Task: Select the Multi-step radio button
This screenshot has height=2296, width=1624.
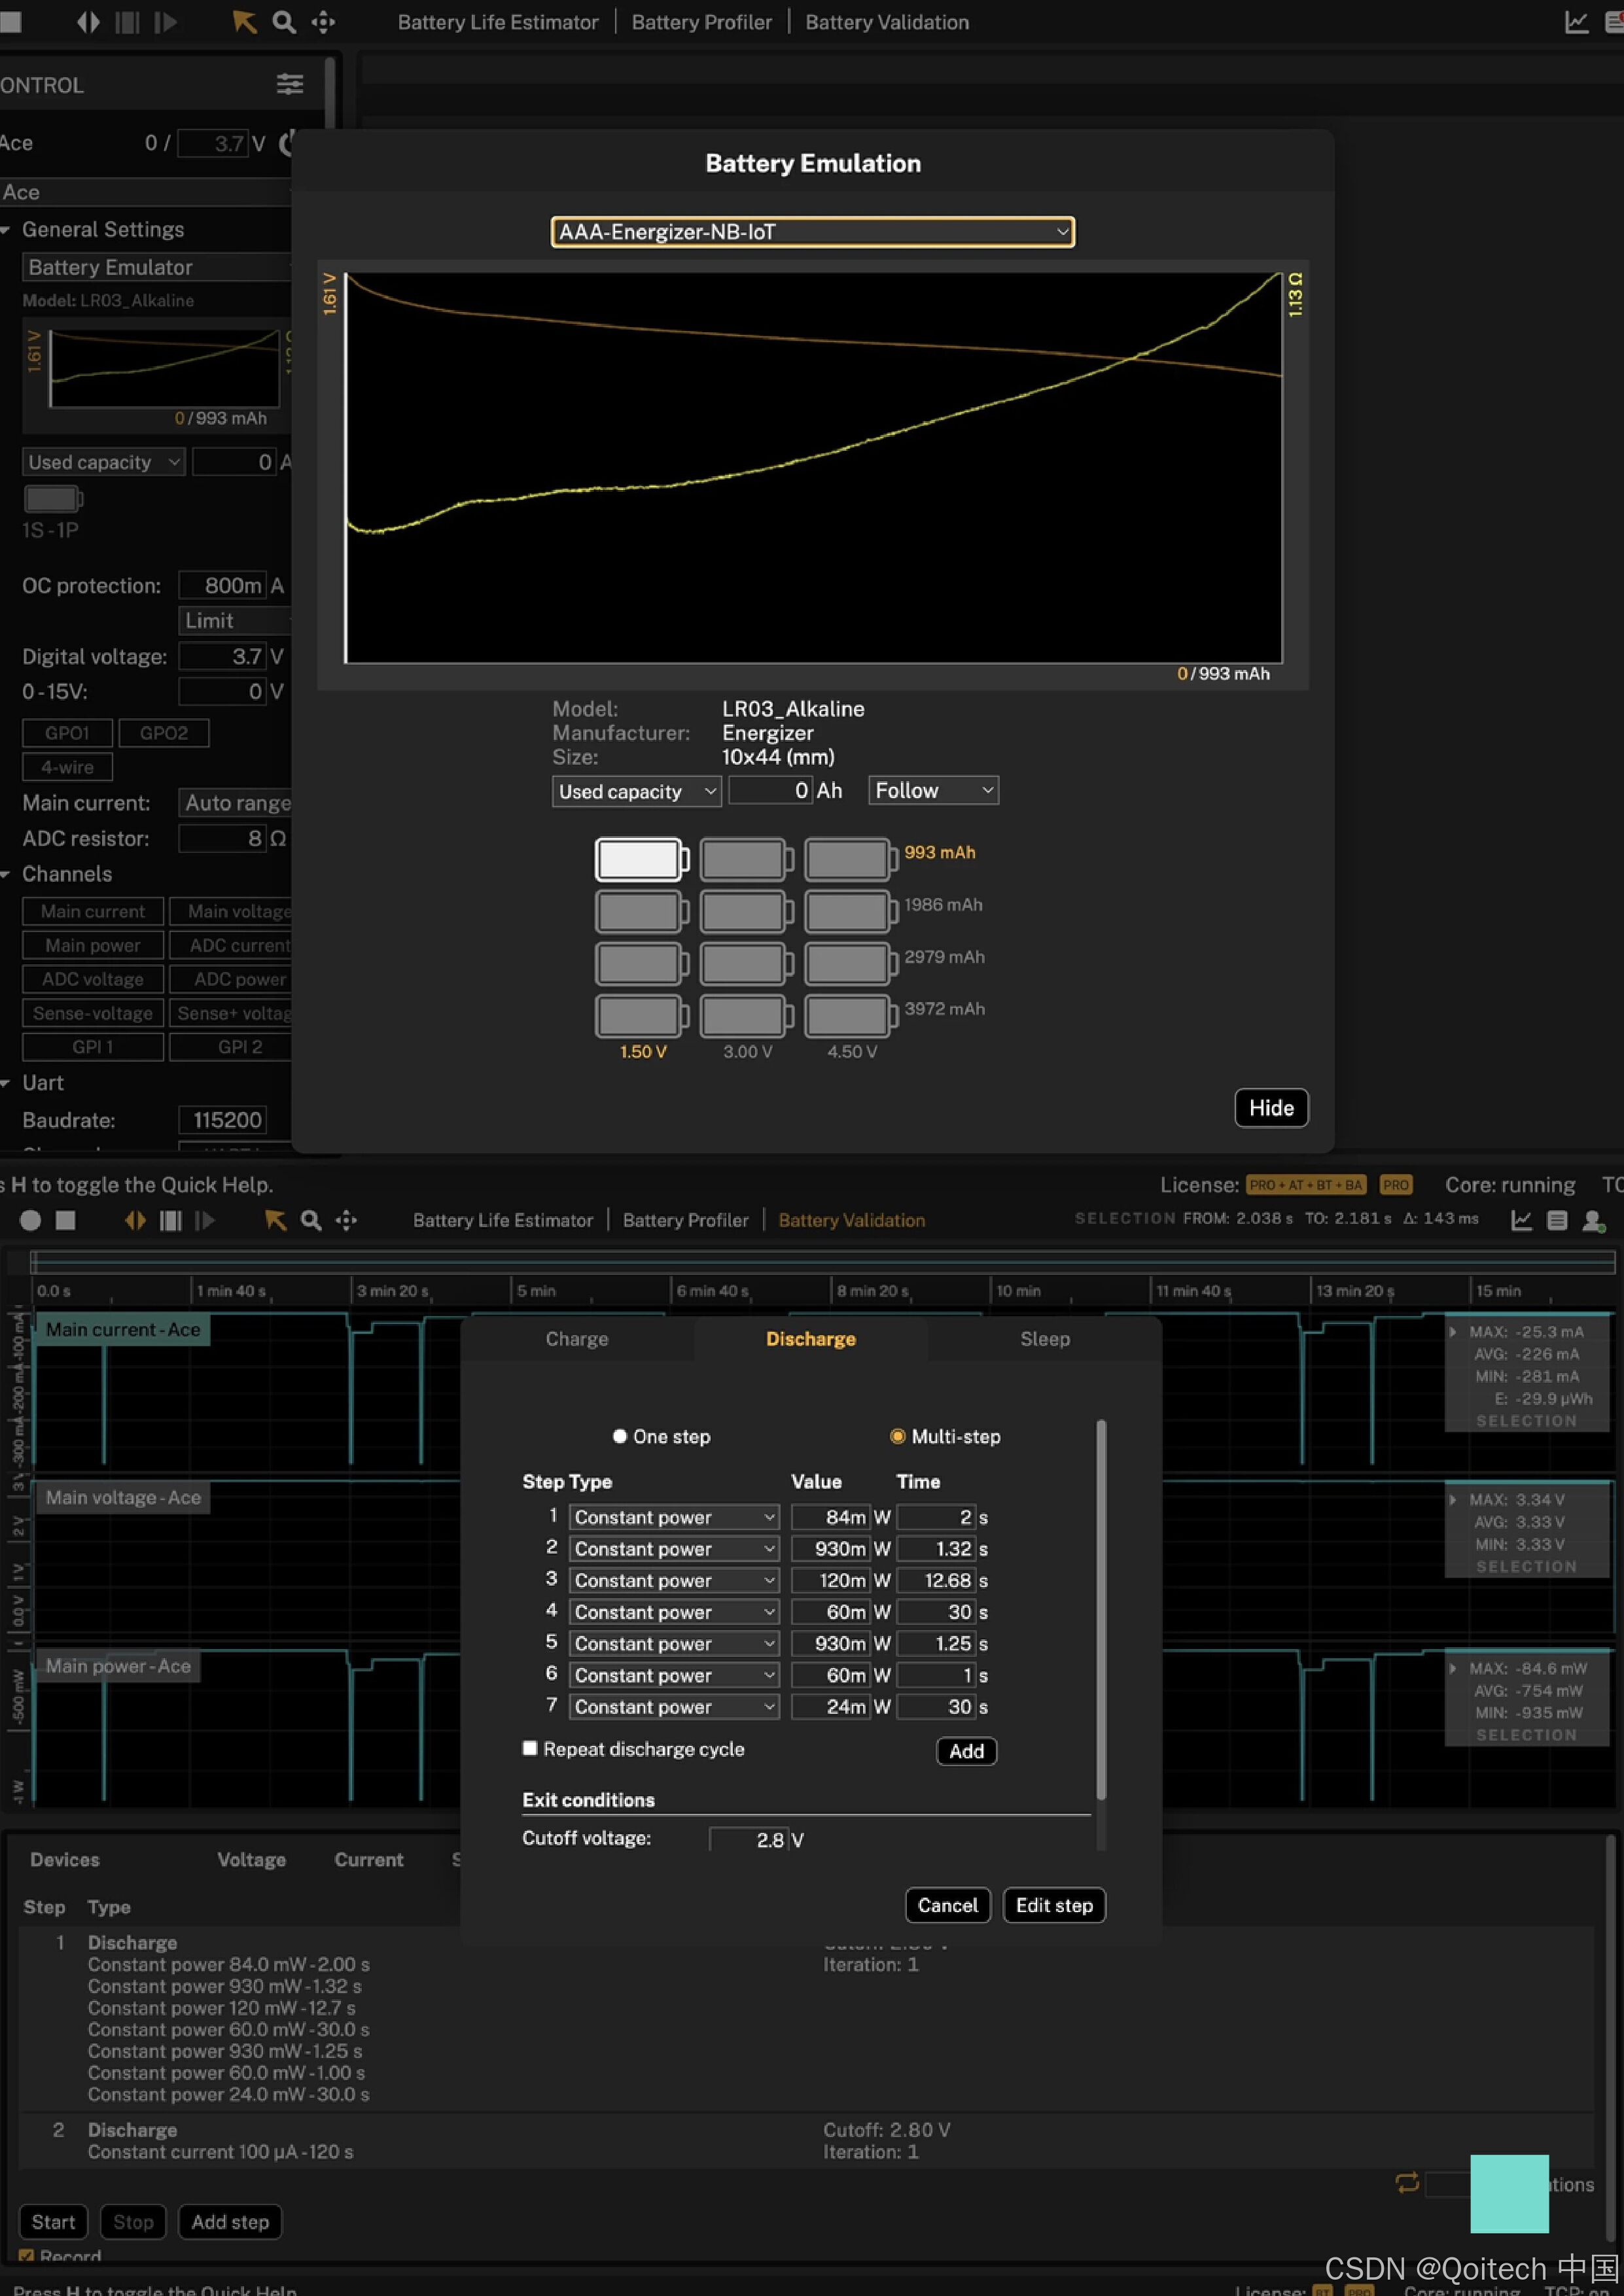Action: coord(897,1436)
